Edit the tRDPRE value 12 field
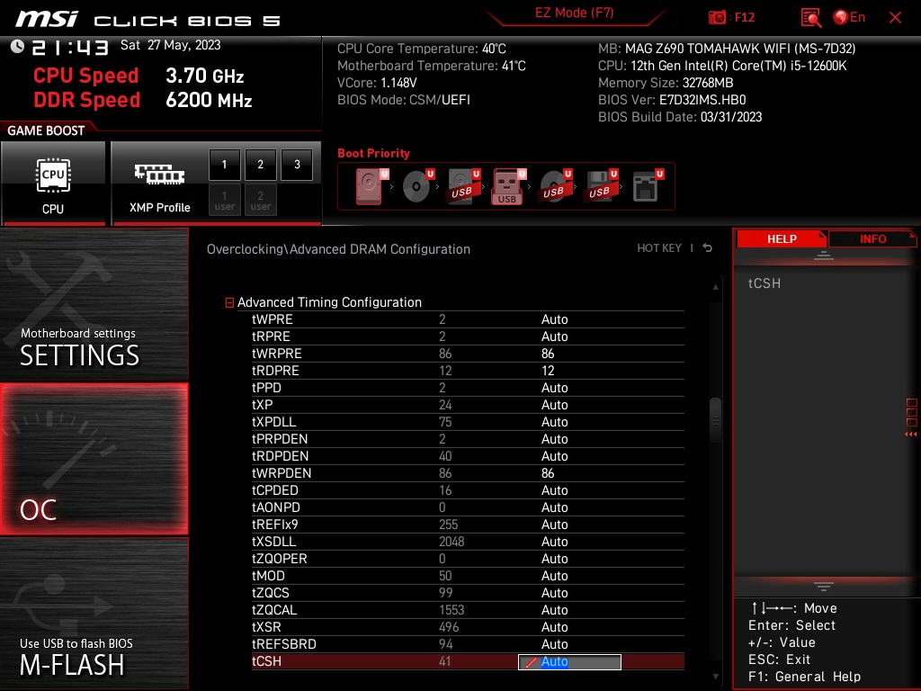This screenshot has height=691, width=921. tap(548, 371)
